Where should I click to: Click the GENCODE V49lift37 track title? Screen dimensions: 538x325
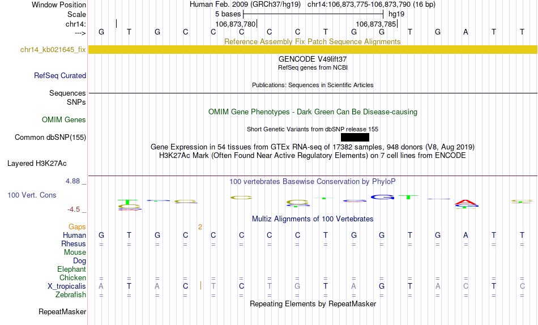(x=313, y=59)
